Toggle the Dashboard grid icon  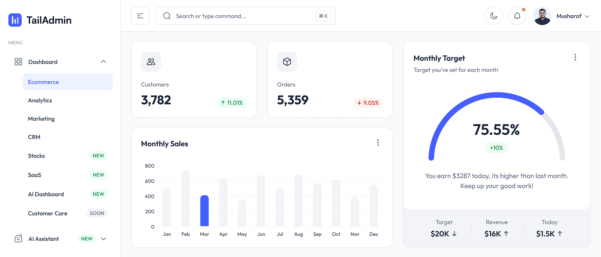click(18, 61)
